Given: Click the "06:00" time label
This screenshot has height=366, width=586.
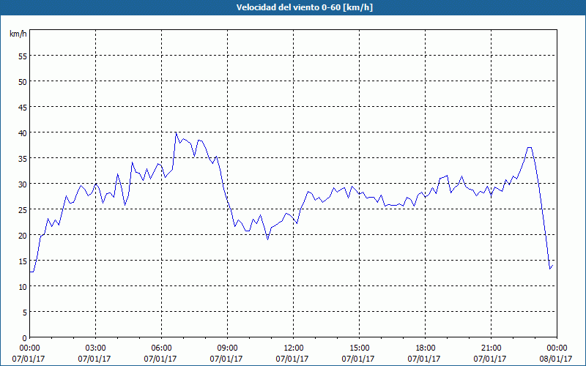Looking at the screenshot, I should (161, 348).
